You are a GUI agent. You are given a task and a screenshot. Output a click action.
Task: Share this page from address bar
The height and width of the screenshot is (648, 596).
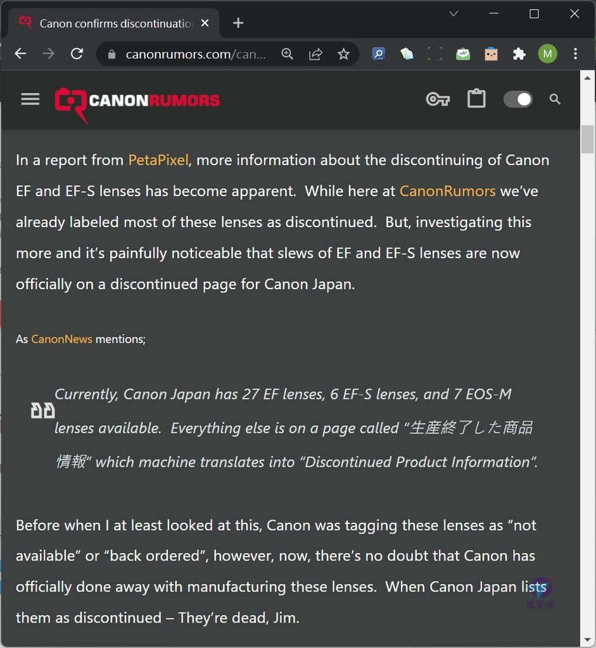point(315,54)
